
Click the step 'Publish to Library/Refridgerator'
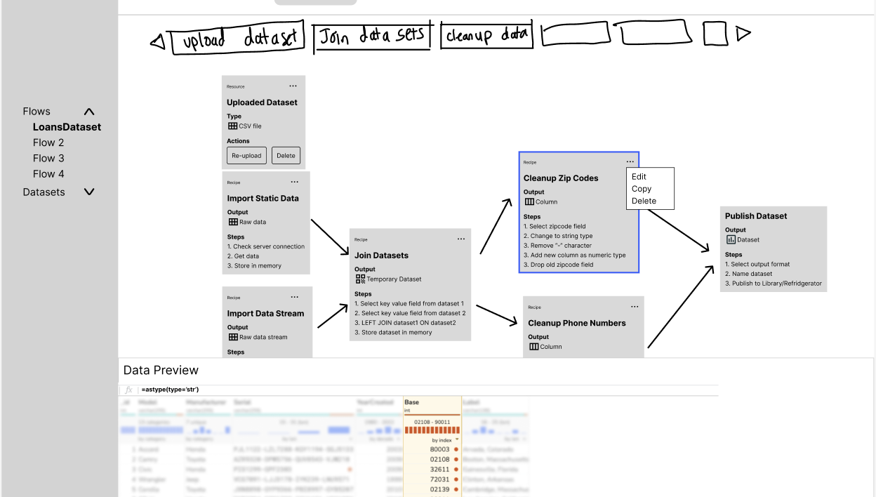774,284
